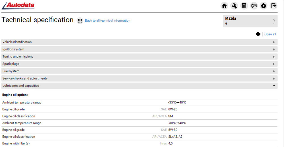This screenshot has width=284, height=147.
Task: Open the Vehicle identification section header
Action: pos(139,42)
